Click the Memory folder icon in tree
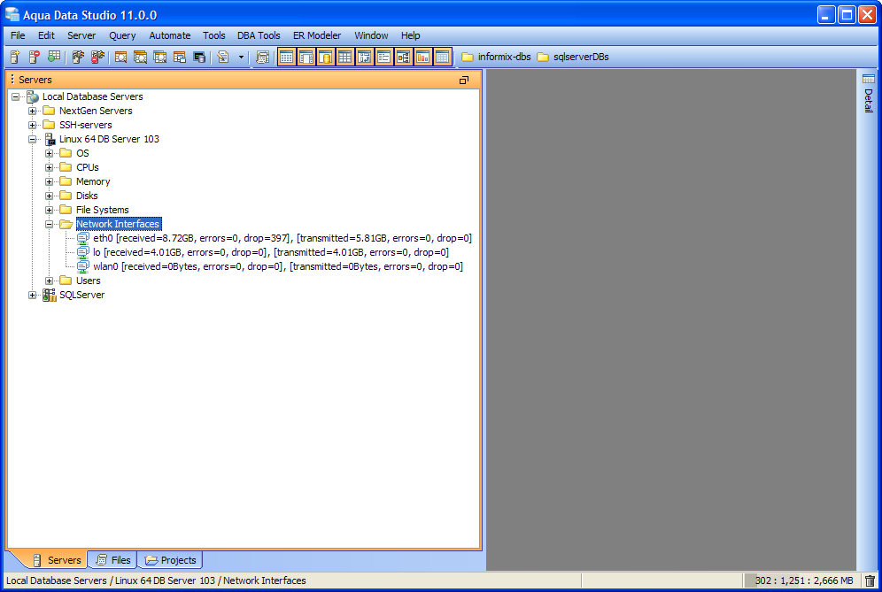This screenshot has height=592, width=882. pos(66,181)
